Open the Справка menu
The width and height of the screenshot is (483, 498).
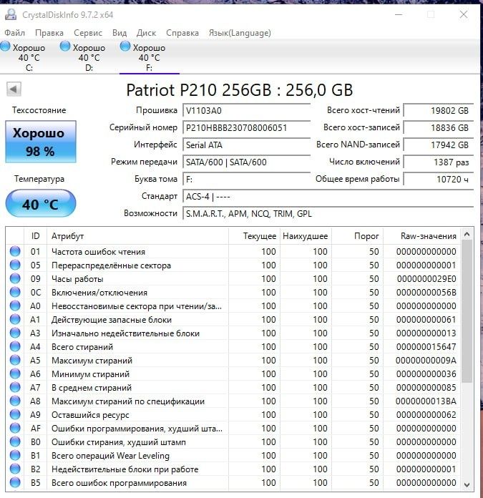click(182, 33)
